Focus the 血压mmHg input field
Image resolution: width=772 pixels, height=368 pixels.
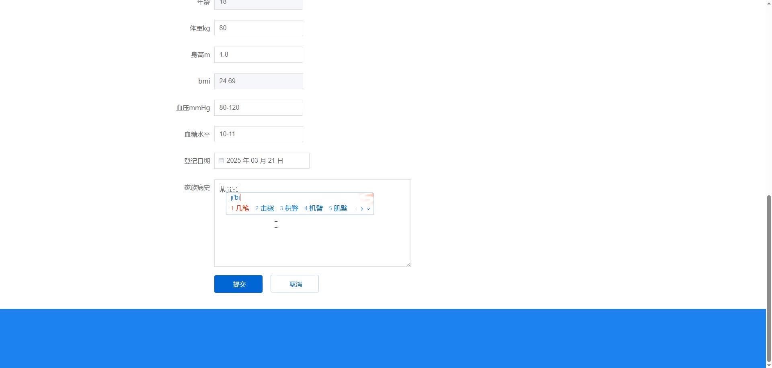click(259, 108)
